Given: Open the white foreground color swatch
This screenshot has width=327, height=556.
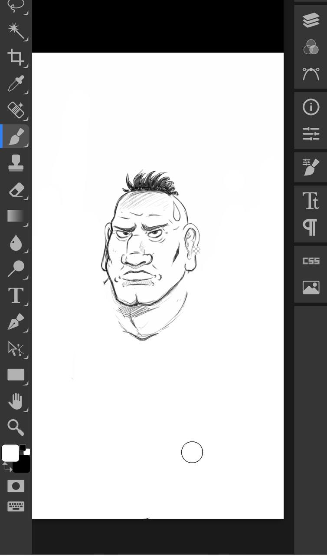Looking at the screenshot, I should click(x=10, y=453).
